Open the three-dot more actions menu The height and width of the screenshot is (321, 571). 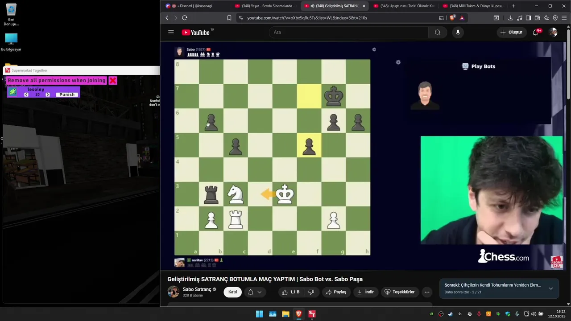click(427, 292)
